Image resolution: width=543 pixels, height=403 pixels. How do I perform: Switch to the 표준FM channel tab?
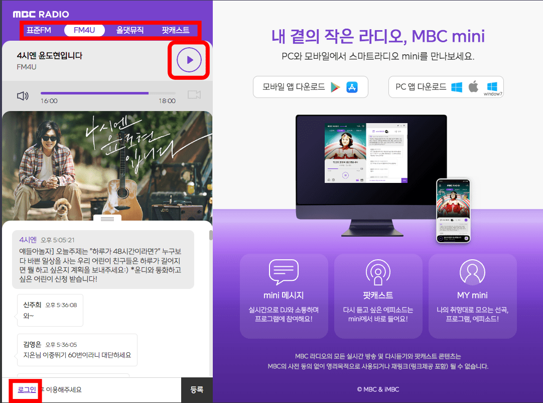pos(39,30)
